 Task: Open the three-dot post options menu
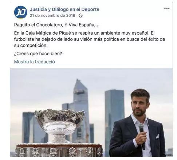coord(167,8)
